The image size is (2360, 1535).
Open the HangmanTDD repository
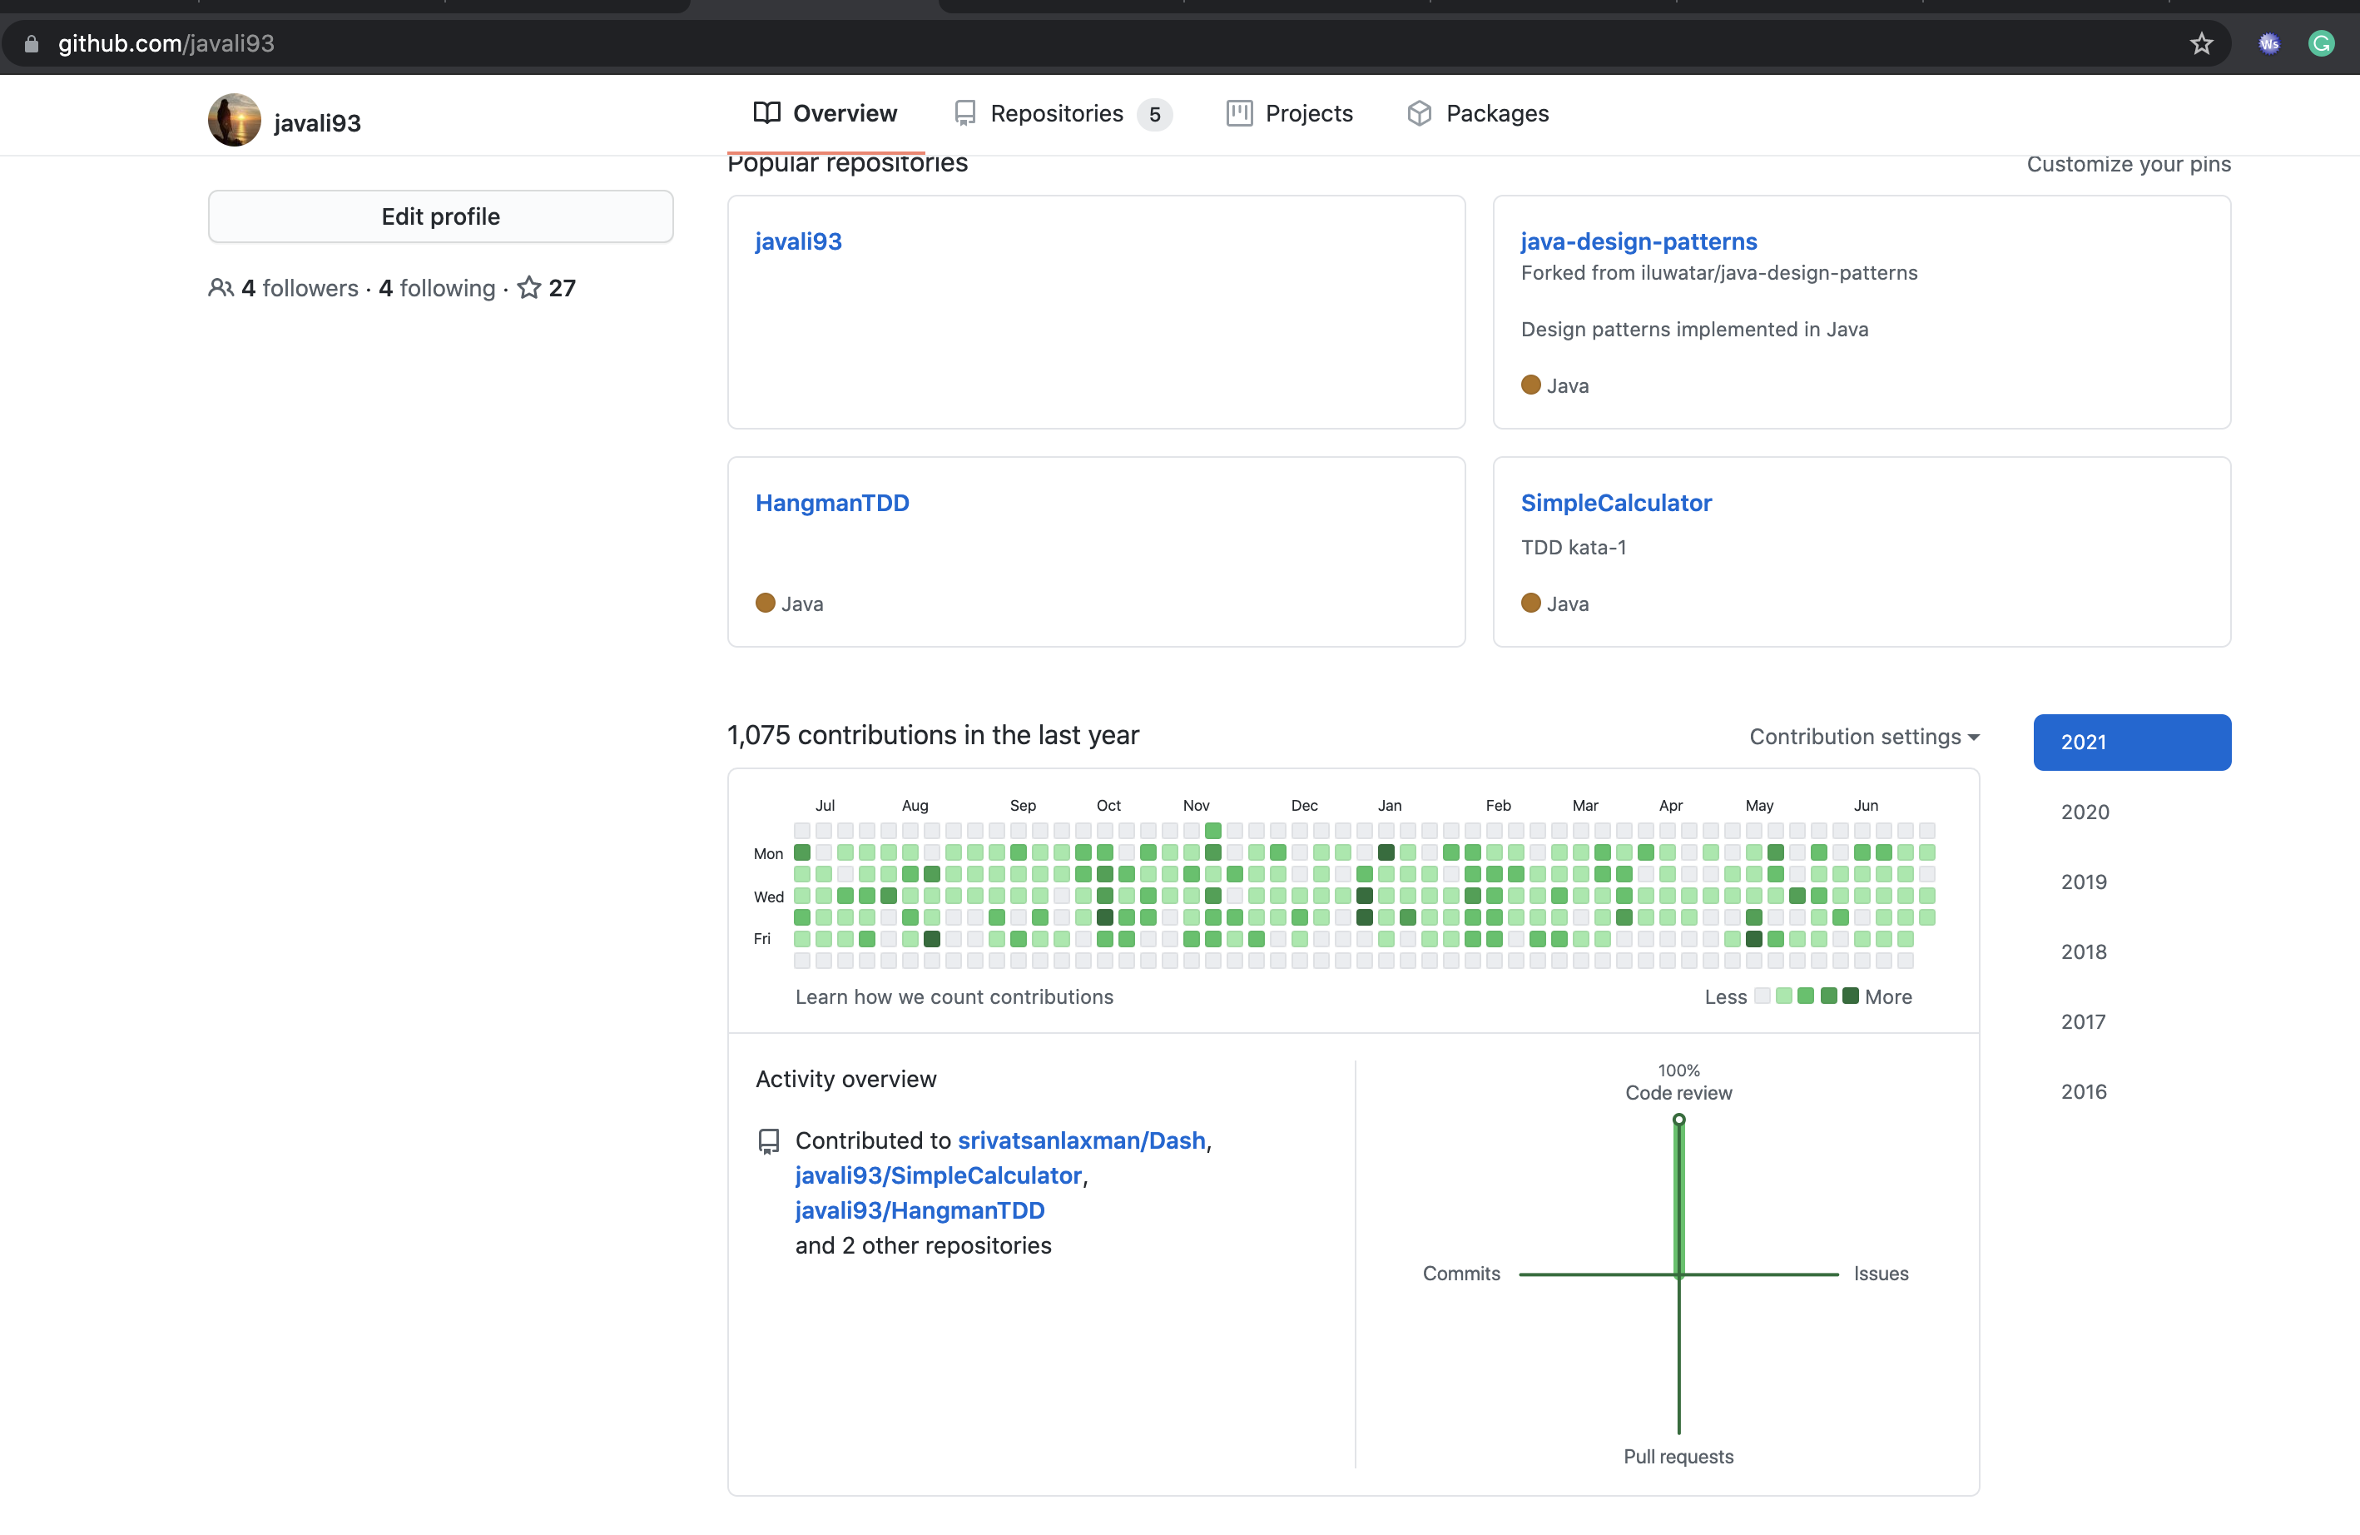832,503
